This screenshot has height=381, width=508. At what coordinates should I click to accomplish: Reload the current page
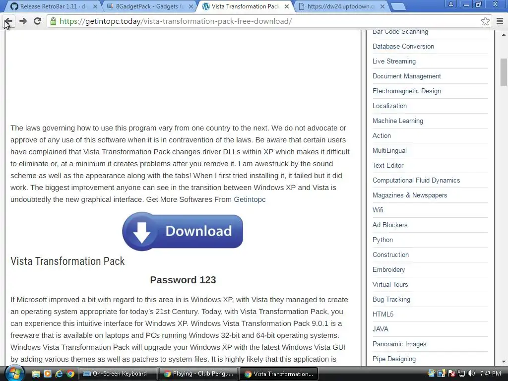pos(38,21)
